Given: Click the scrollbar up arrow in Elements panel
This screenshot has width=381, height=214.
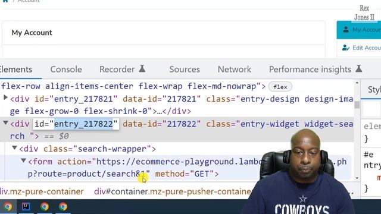Looking at the screenshot, I should (357, 83).
